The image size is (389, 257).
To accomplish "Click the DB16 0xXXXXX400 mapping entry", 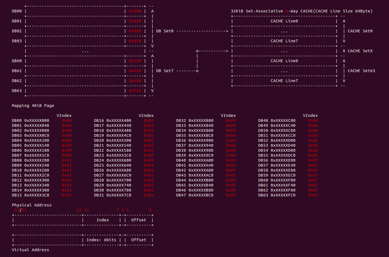I will 113,121.
